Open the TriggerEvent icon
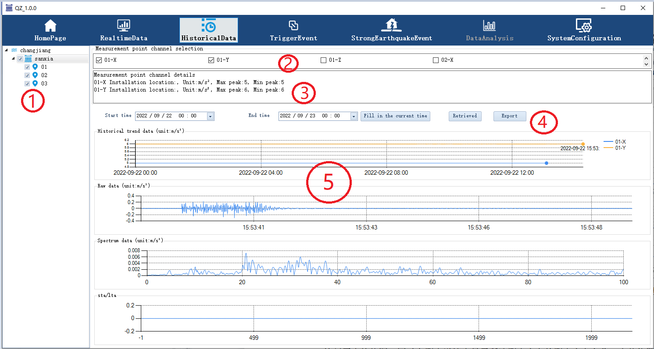Viewport: 654px width, 349px height. pos(293,26)
